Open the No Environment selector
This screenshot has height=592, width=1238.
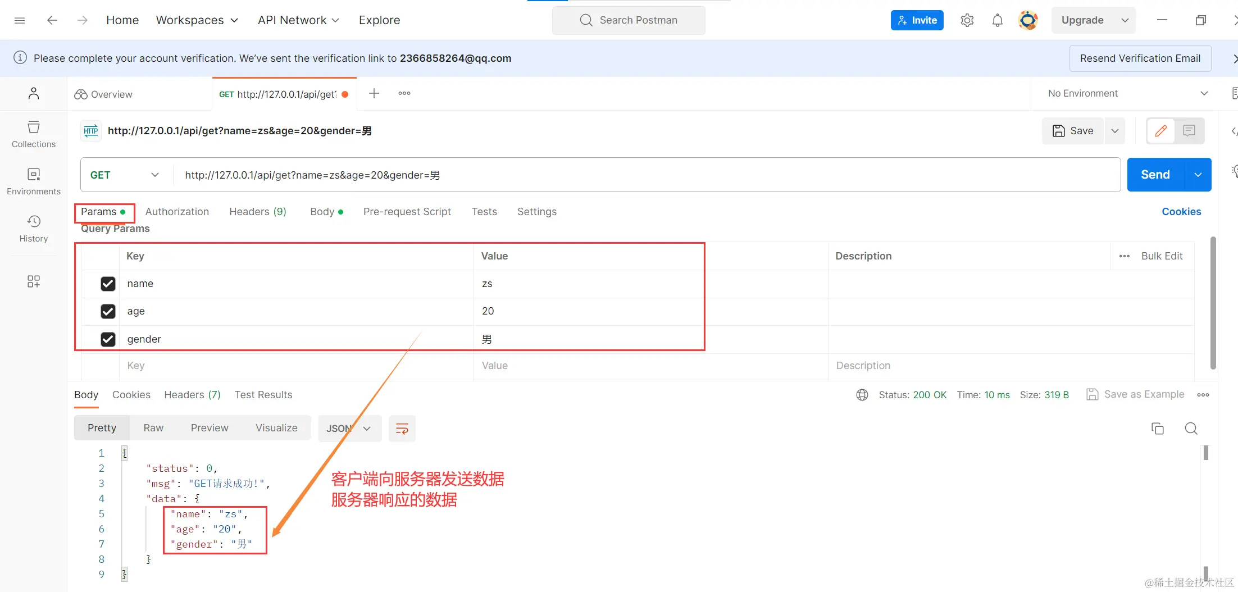pyautogui.click(x=1127, y=93)
